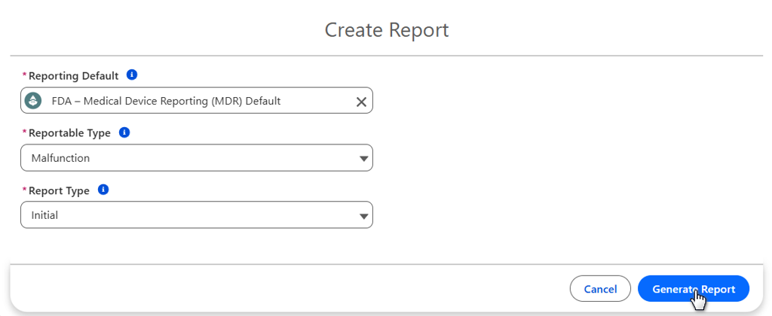The height and width of the screenshot is (316, 772).
Task: Click the FDA Medical Device Reporting text
Action: pyautogui.click(x=166, y=101)
